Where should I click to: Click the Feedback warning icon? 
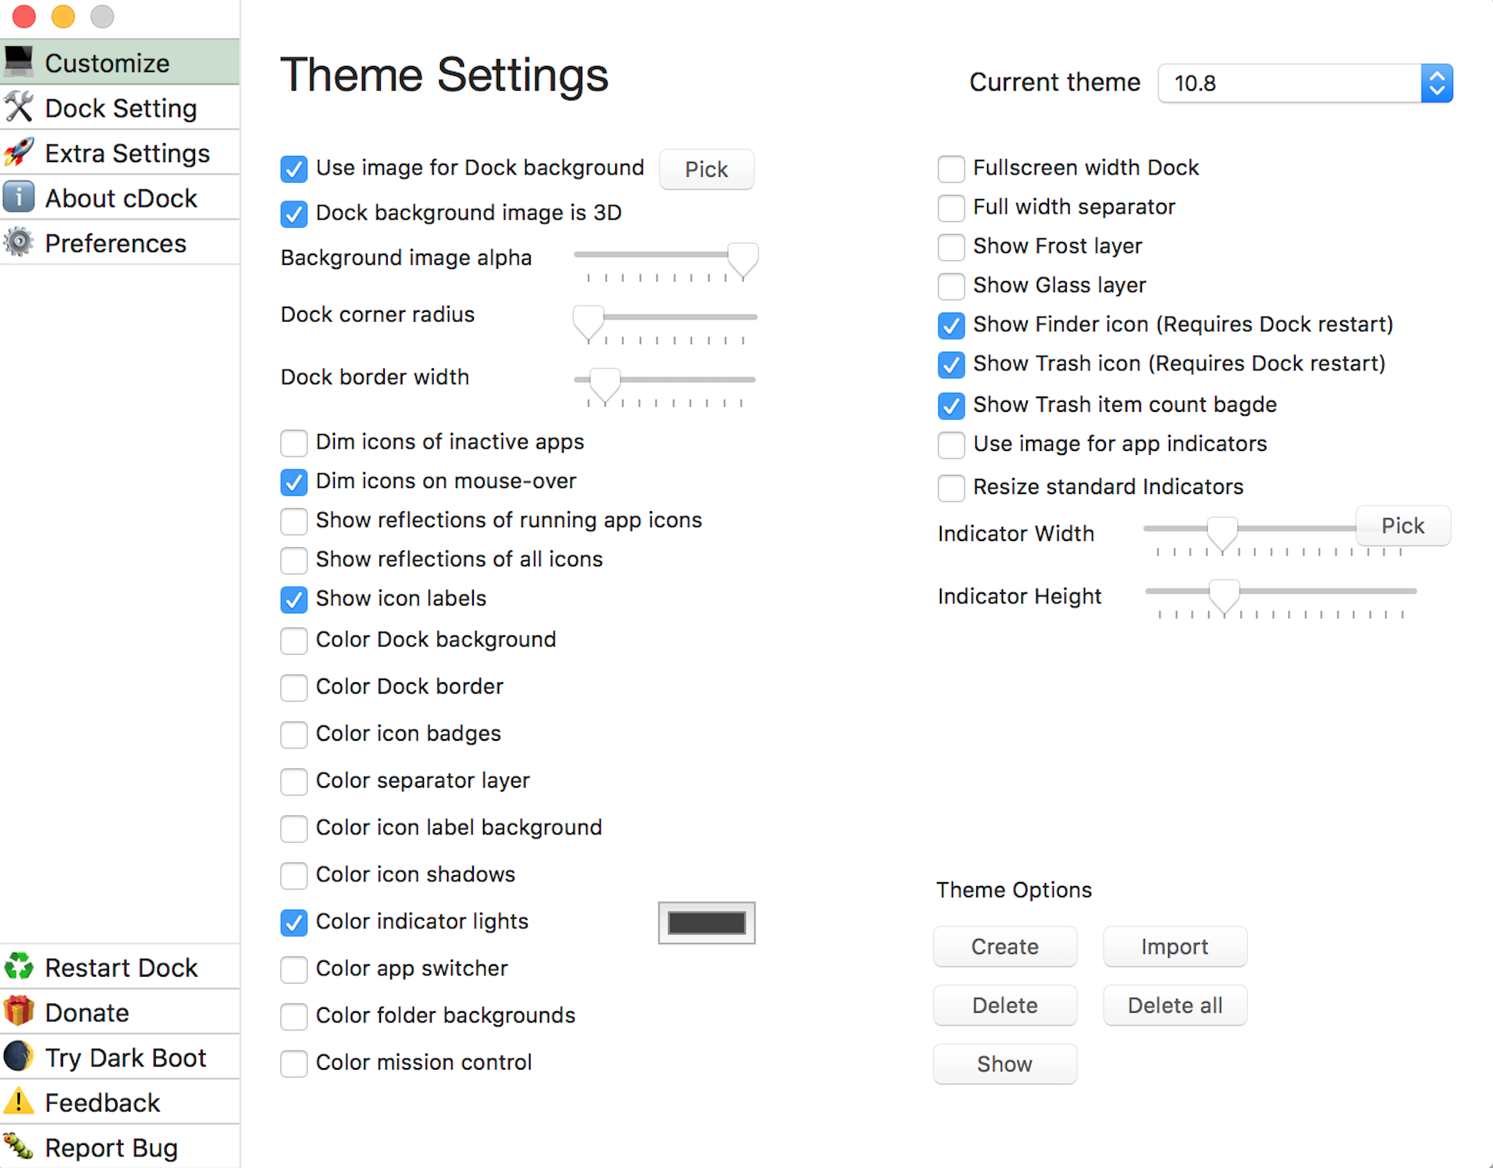19,1102
